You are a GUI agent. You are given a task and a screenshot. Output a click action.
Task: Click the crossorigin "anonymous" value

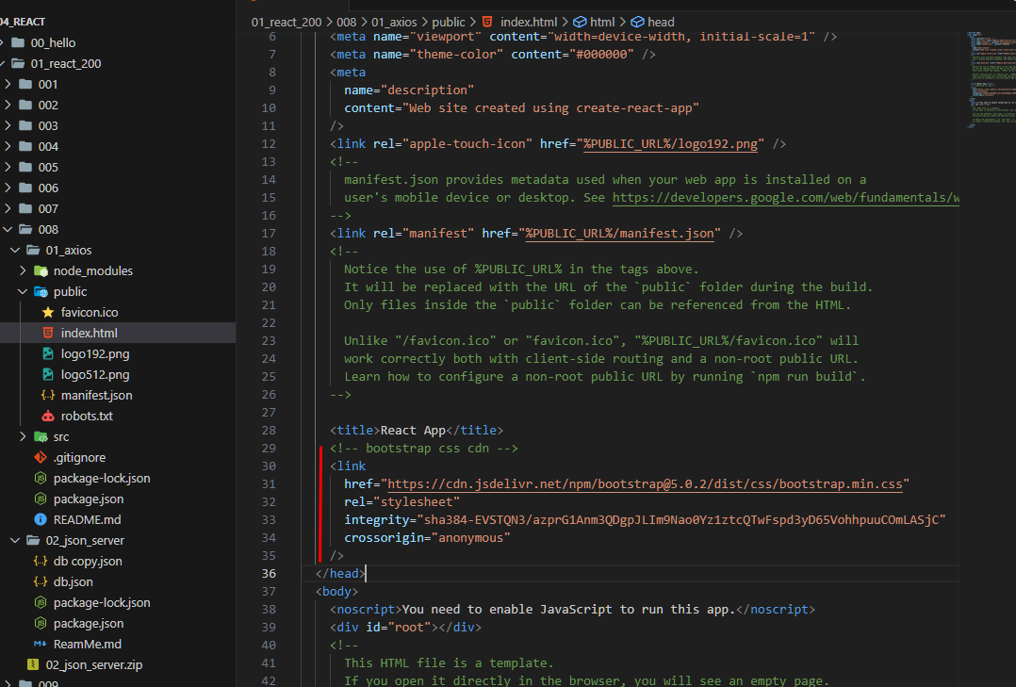(471, 538)
